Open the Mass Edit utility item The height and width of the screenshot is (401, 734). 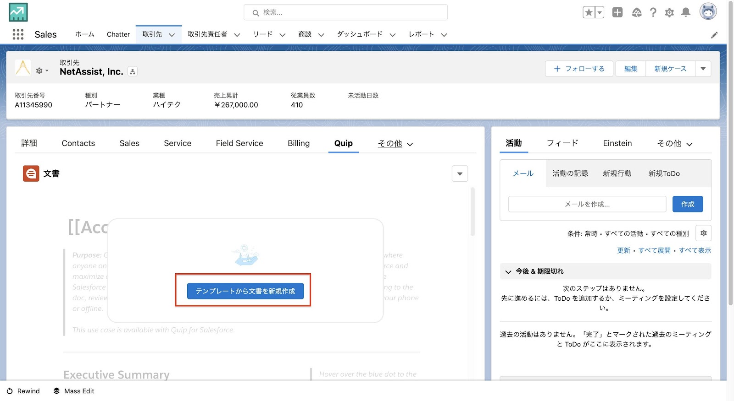[74, 391]
